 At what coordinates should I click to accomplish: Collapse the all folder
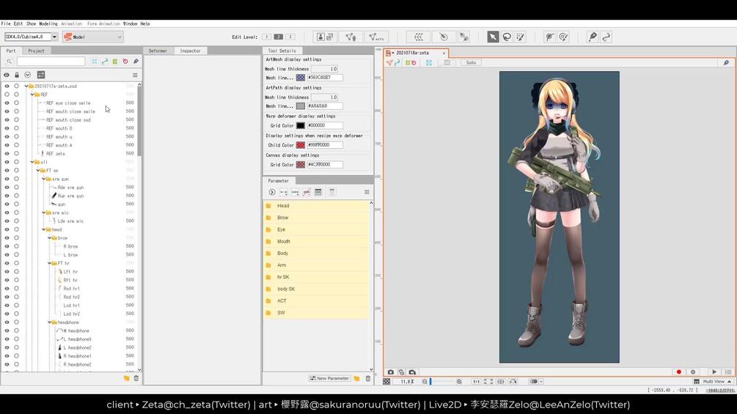coord(32,162)
